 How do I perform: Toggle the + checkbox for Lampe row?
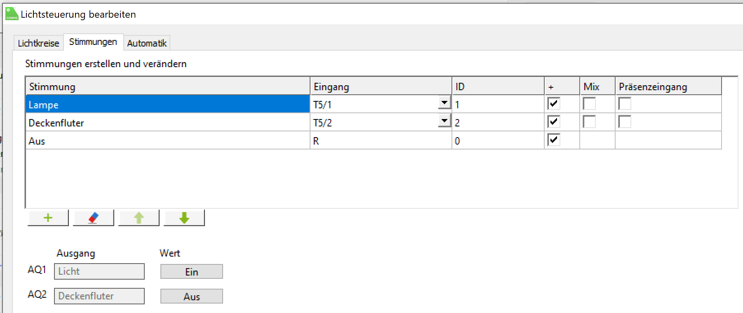[554, 104]
